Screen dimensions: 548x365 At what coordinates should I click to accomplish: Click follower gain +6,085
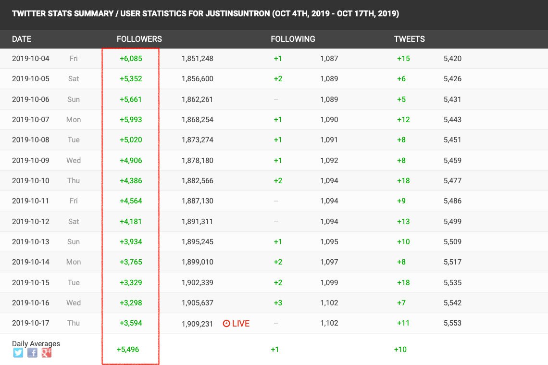pos(131,58)
